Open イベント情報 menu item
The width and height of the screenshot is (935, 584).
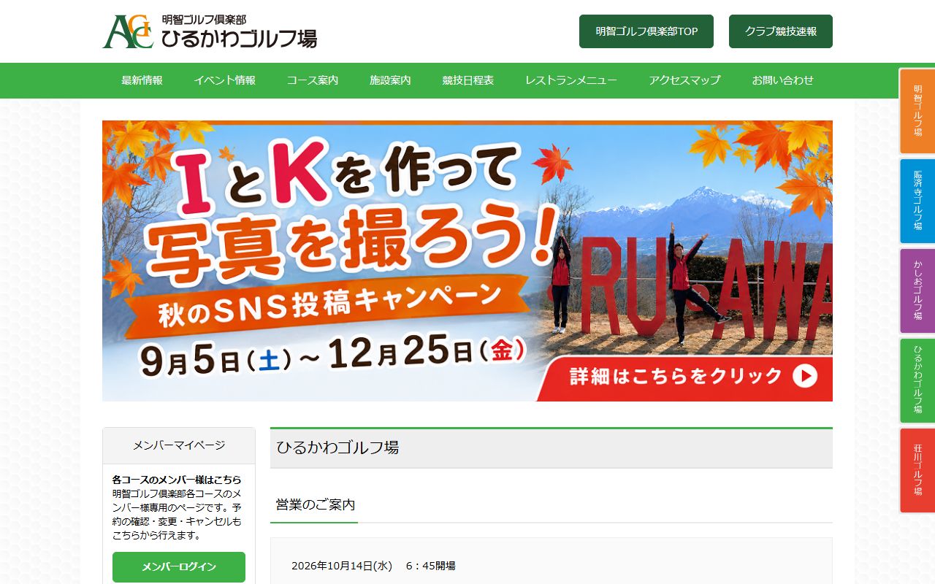tap(225, 80)
